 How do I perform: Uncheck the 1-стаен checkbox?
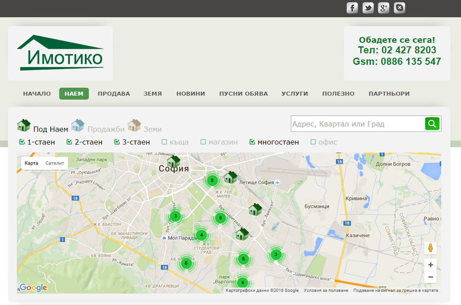[x=22, y=142]
